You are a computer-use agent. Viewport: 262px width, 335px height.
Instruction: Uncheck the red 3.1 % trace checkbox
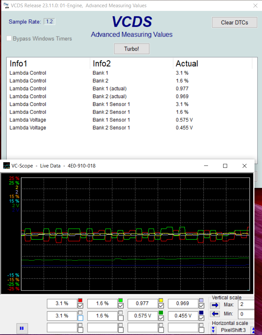click(80, 306)
